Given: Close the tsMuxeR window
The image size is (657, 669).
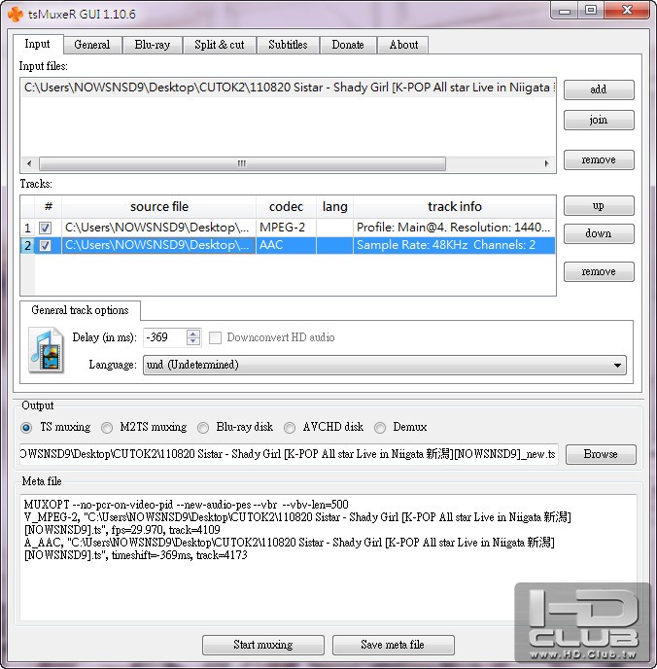Looking at the screenshot, I should (x=627, y=11).
